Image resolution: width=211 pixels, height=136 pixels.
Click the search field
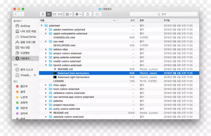(164, 14)
